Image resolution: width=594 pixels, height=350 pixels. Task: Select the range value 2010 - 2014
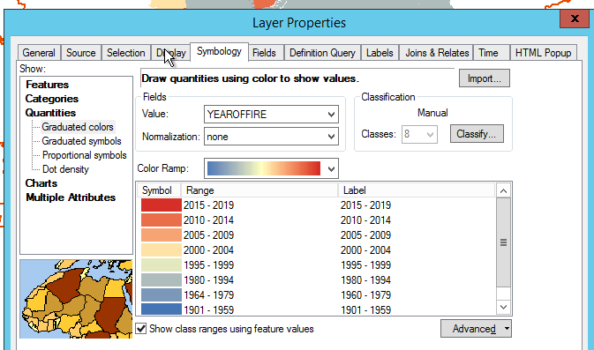(208, 220)
